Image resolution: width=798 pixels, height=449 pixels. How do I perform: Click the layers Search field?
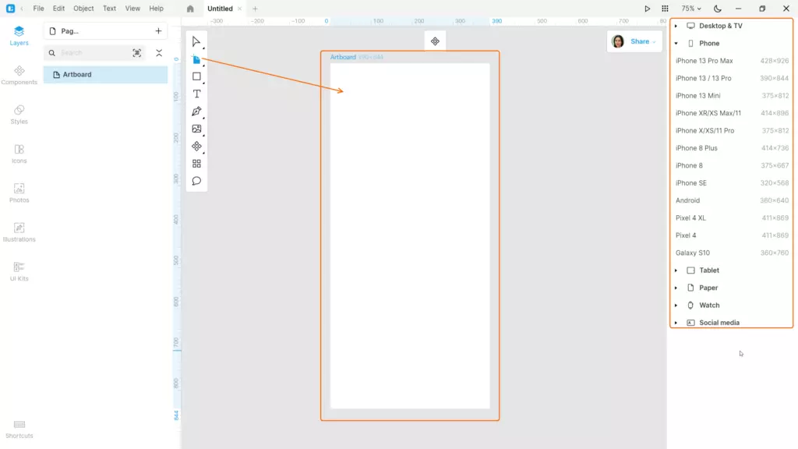[x=93, y=53]
